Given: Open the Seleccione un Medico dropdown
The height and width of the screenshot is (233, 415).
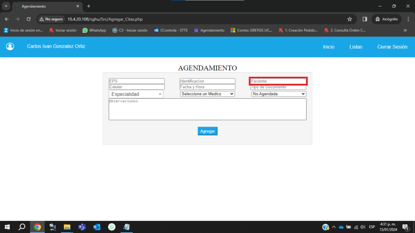Looking at the screenshot, I should pos(207,94).
